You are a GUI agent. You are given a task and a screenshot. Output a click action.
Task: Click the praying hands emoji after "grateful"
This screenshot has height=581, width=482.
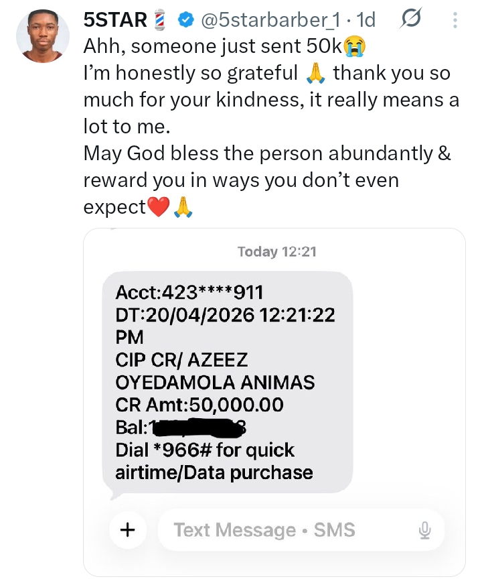click(315, 74)
